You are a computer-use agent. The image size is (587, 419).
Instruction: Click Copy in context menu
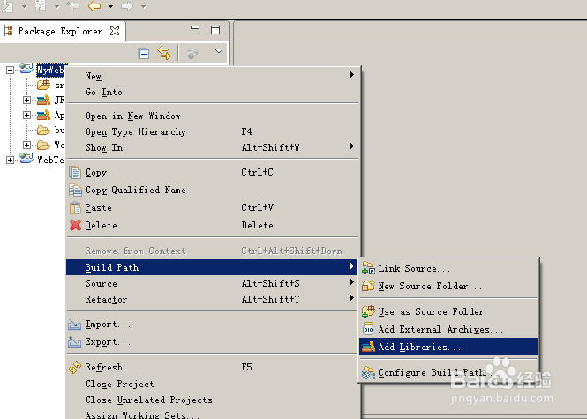pos(212,173)
